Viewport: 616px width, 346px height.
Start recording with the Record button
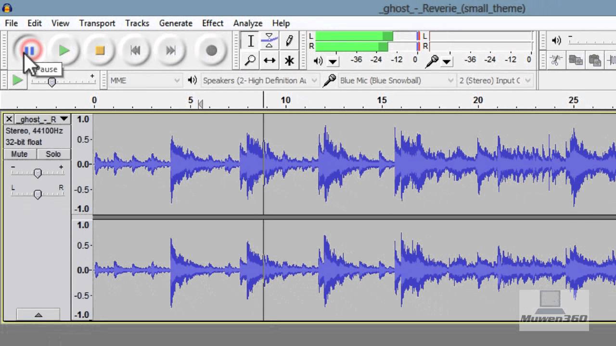[211, 50]
